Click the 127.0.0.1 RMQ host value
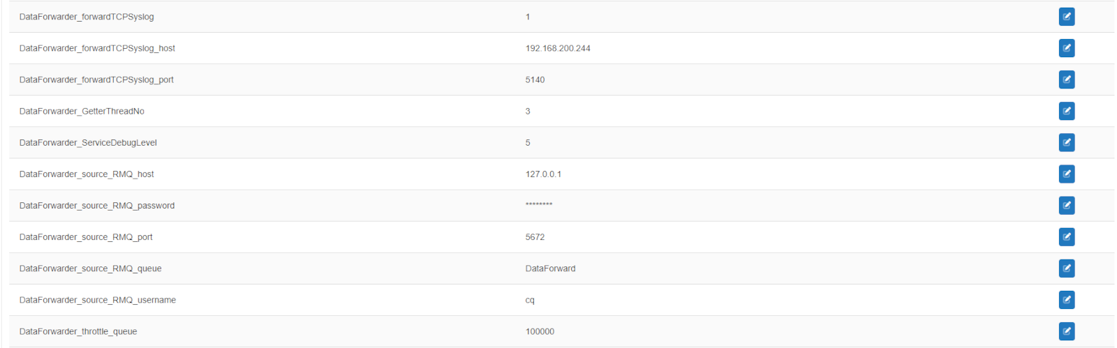The image size is (1117, 348). 543,174
